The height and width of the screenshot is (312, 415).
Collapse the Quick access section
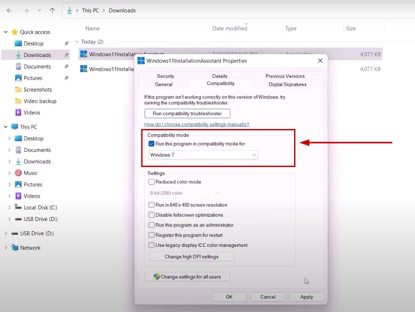[6, 32]
